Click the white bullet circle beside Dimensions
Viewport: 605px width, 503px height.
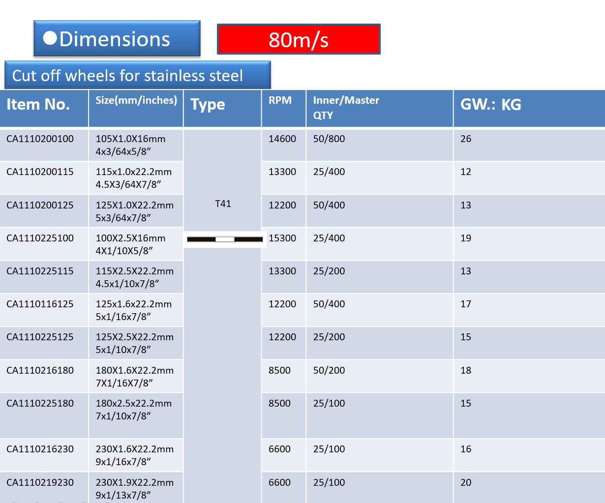[50, 38]
